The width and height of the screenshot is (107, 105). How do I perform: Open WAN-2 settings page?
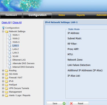[16, 38]
